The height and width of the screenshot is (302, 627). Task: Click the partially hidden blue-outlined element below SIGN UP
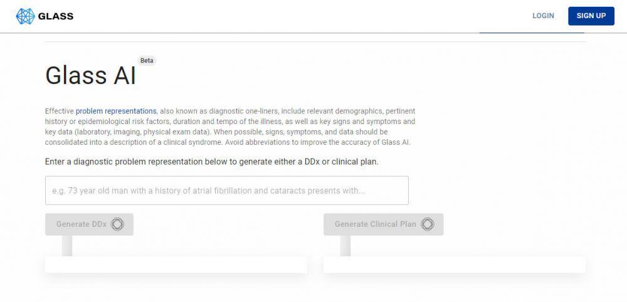(x=532, y=33)
